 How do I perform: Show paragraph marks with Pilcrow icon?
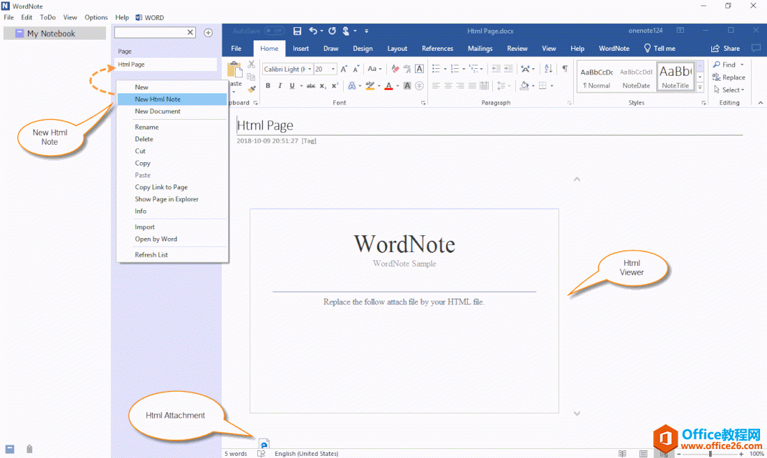(x=565, y=68)
